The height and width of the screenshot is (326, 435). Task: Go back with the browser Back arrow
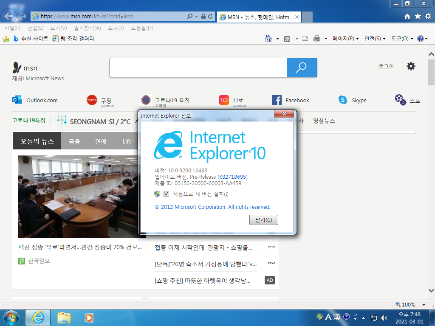(8, 16)
